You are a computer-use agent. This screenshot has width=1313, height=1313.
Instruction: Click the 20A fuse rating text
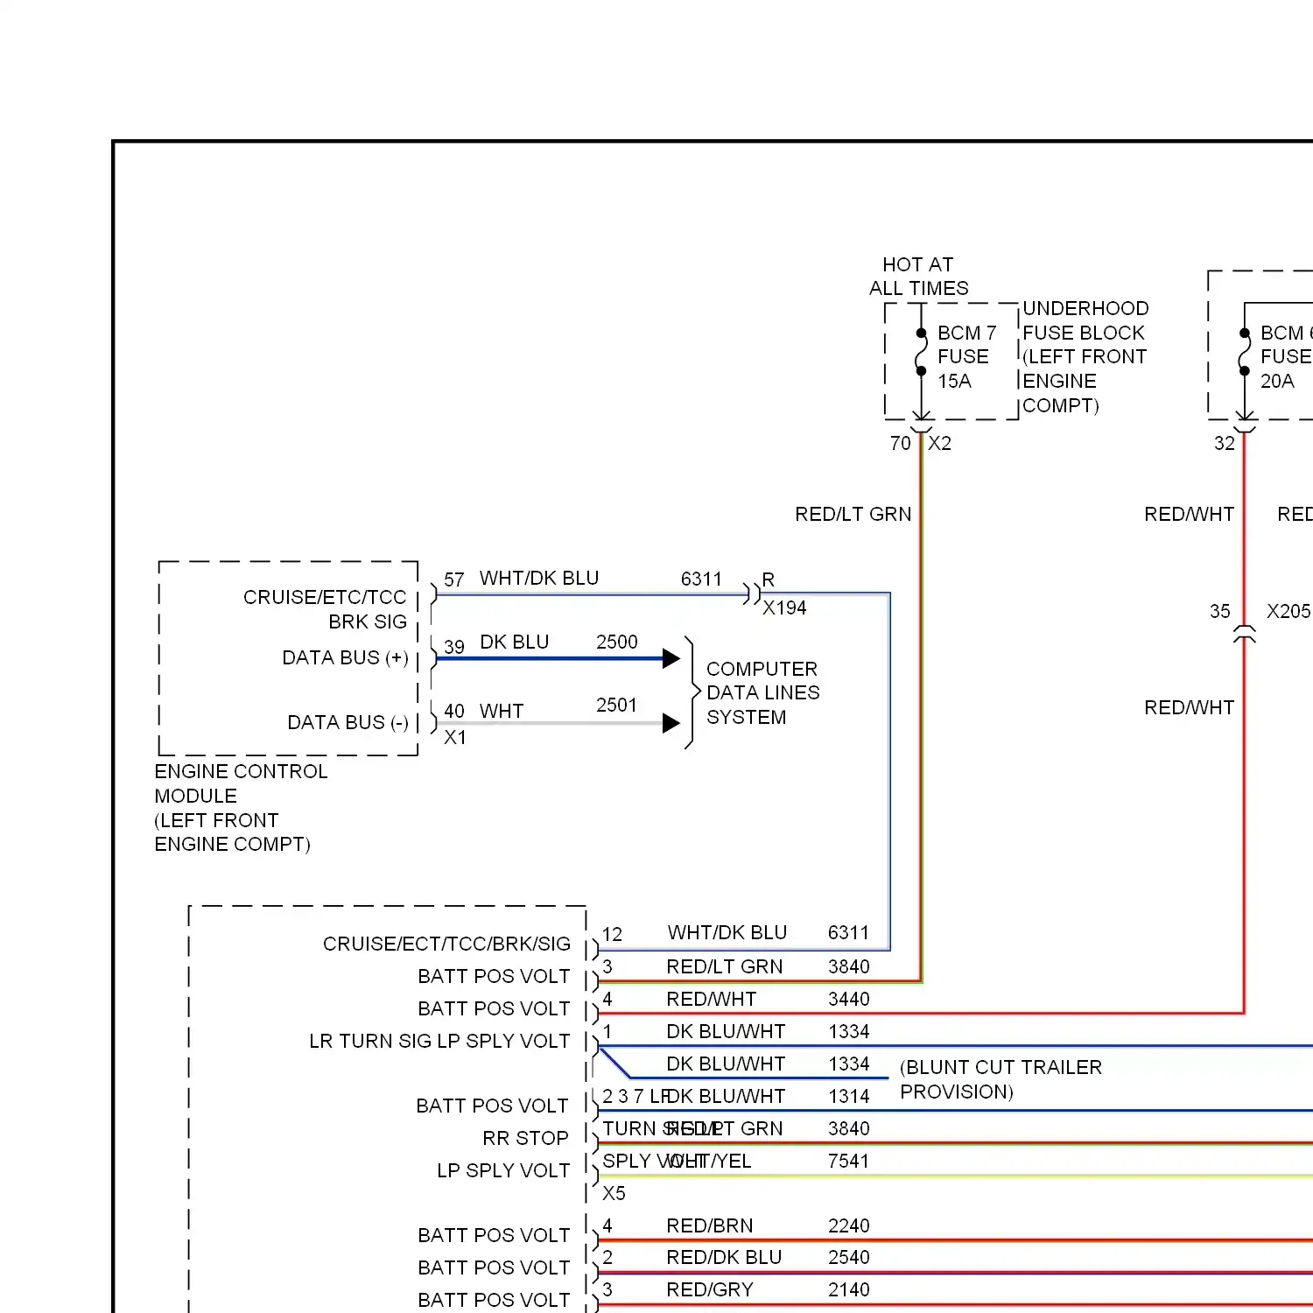(1277, 381)
